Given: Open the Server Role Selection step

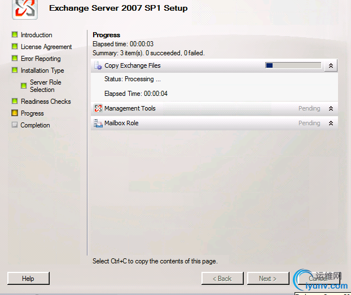Looking at the screenshot, I should [46, 86].
